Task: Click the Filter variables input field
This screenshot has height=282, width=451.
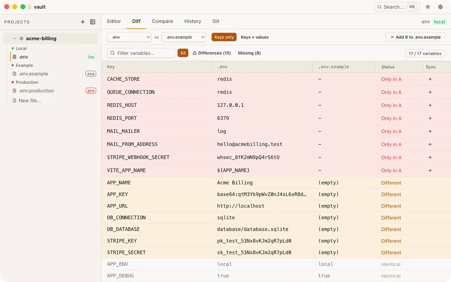Action: coord(141,53)
